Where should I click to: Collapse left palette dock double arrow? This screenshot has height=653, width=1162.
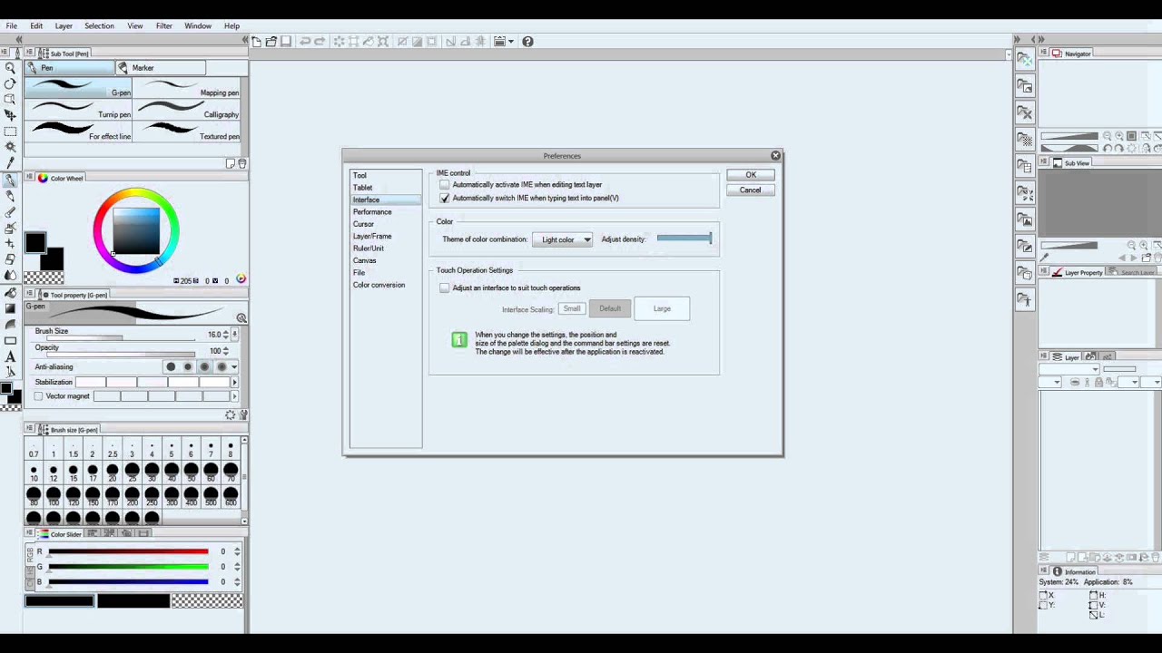pos(246,40)
